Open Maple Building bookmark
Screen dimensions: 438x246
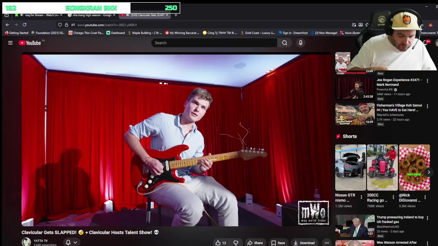click(144, 33)
